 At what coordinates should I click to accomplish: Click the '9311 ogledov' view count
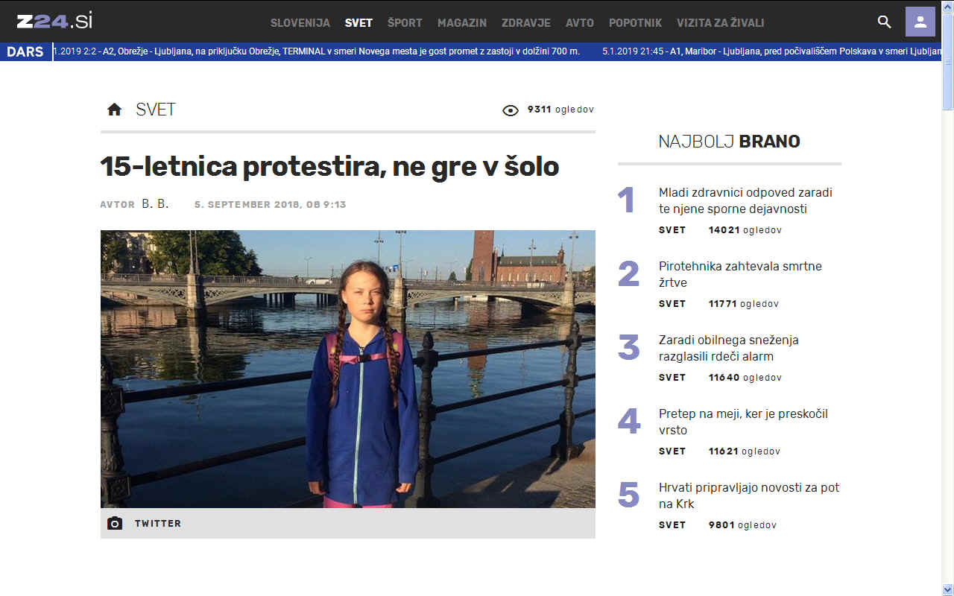560,110
